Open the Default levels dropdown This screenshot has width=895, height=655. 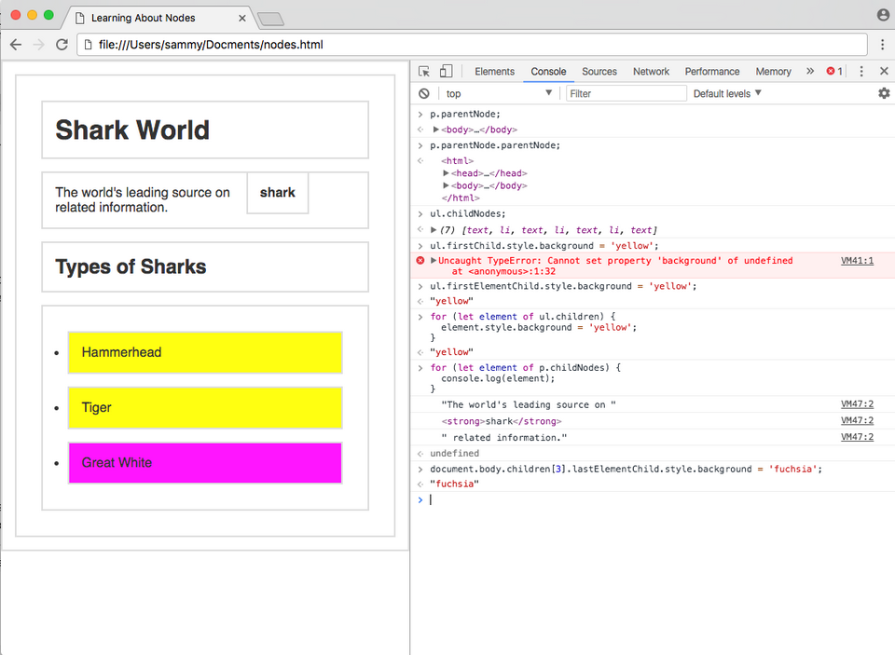(x=727, y=93)
